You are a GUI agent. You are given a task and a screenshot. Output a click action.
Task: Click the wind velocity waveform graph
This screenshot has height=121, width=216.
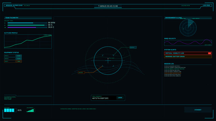[188, 43]
